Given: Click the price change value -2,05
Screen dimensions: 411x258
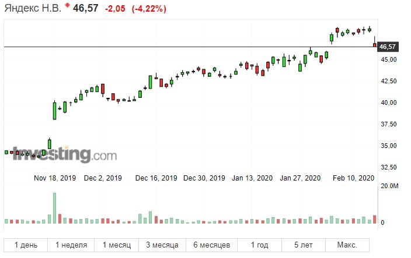Looking at the screenshot, I should coord(116,9).
